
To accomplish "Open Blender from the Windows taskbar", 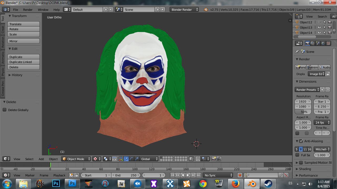I will click(x=252, y=184).
